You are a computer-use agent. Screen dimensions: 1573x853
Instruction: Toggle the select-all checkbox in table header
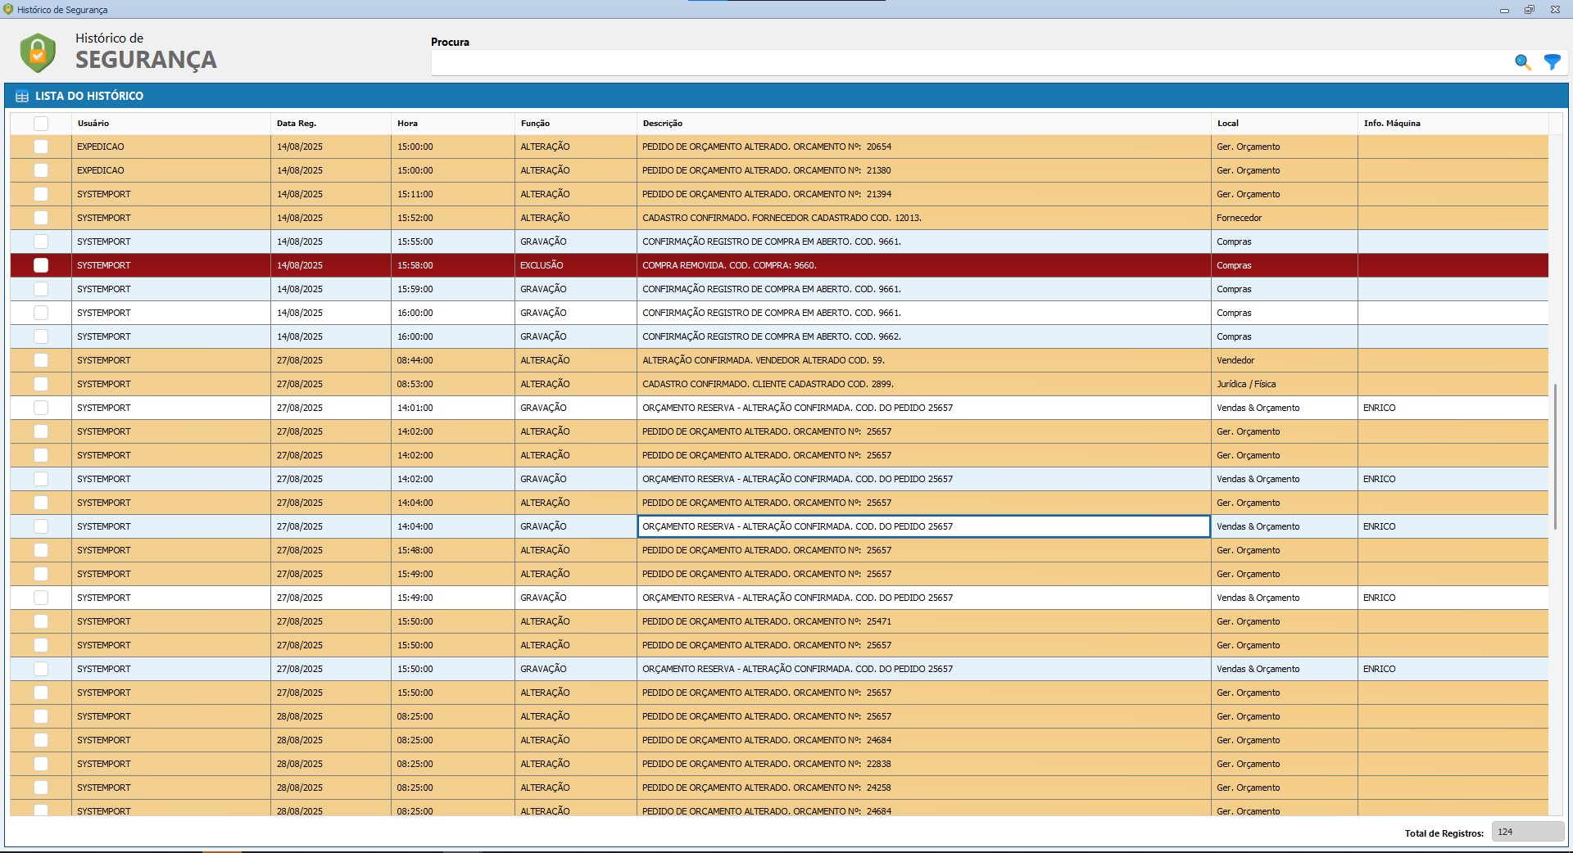41,124
